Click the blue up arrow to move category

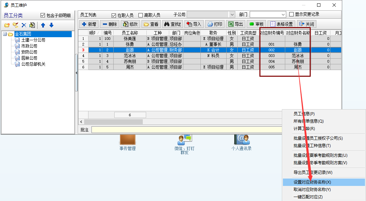point(43,25)
